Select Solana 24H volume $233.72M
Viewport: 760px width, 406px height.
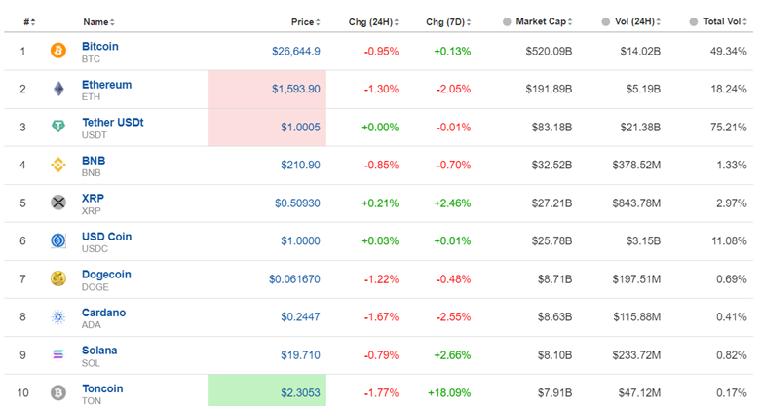pos(636,355)
